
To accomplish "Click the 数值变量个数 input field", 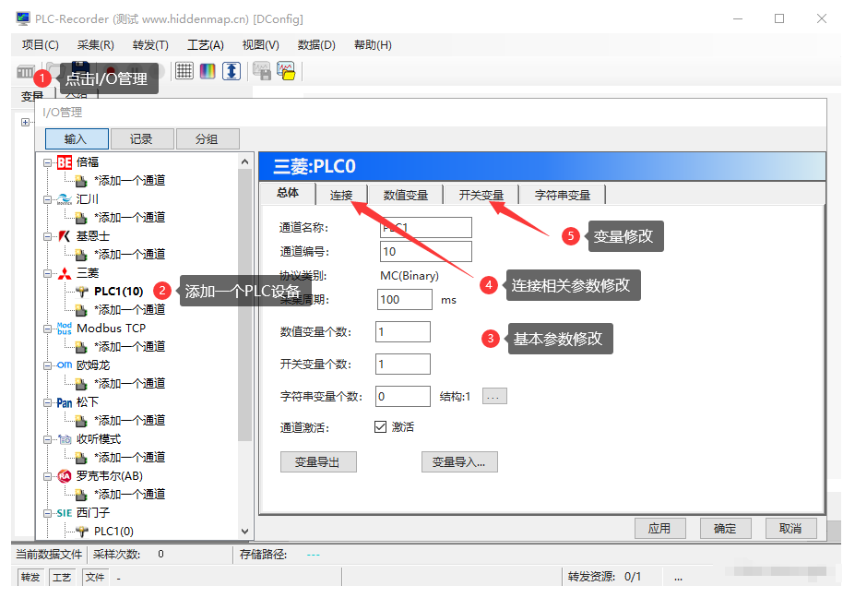I will coord(403,331).
